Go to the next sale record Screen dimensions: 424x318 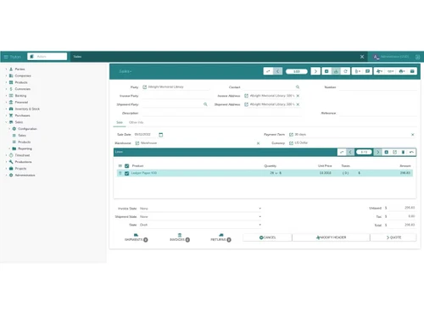click(315, 71)
